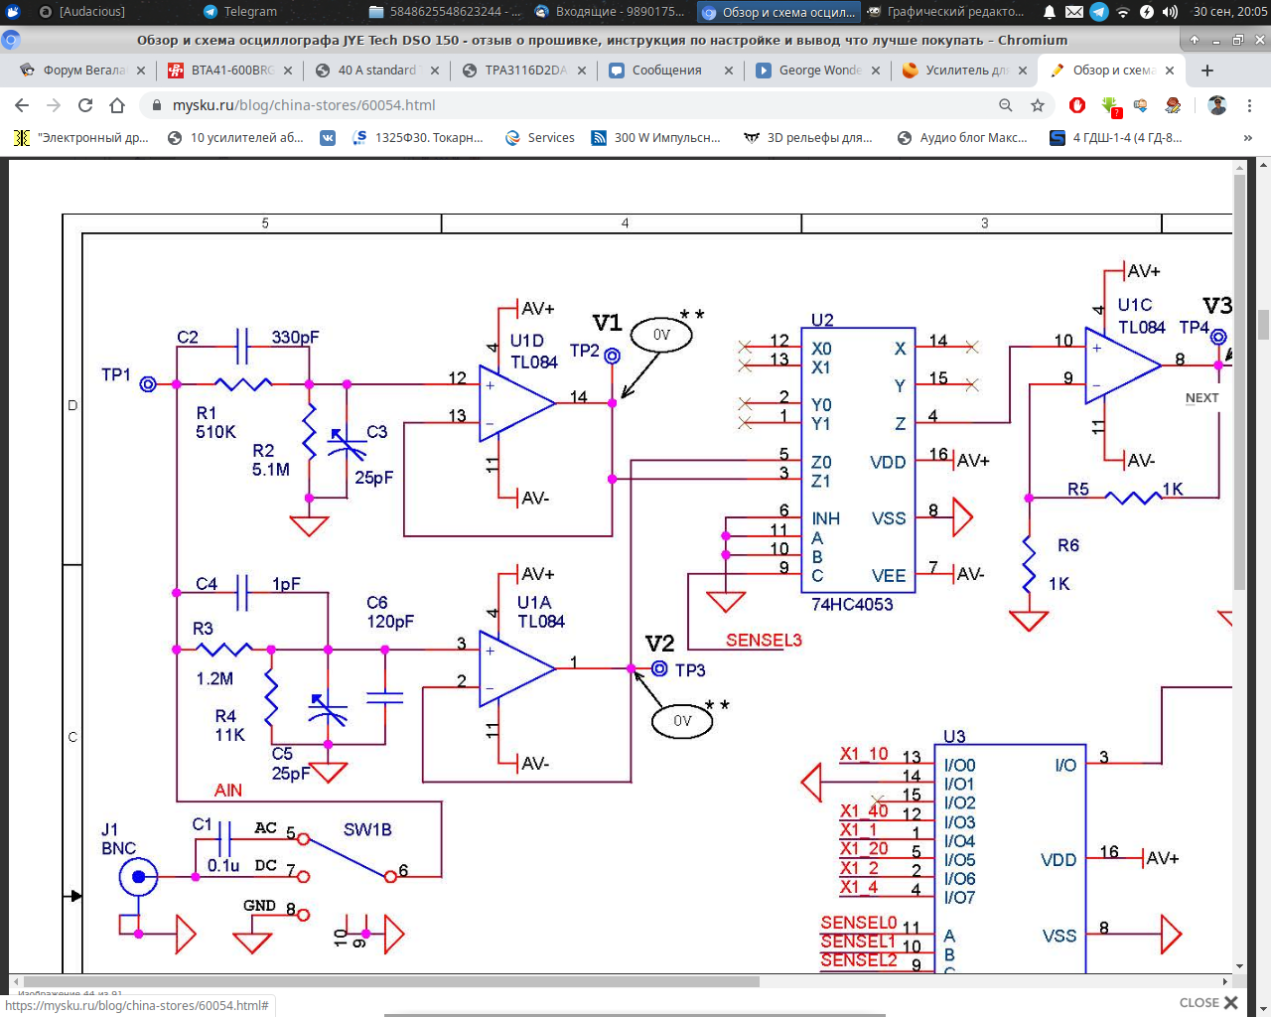This screenshot has height=1017, width=1271.
Task: Open Telegram from the taskbar
Action: [x=240, y=12]
